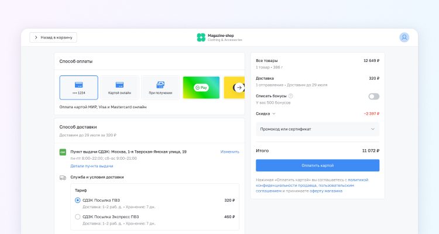The height and width of the screenshot is (234, 439).
Task: Show more payment methods with arrow
Action: (x=239, y=88)
